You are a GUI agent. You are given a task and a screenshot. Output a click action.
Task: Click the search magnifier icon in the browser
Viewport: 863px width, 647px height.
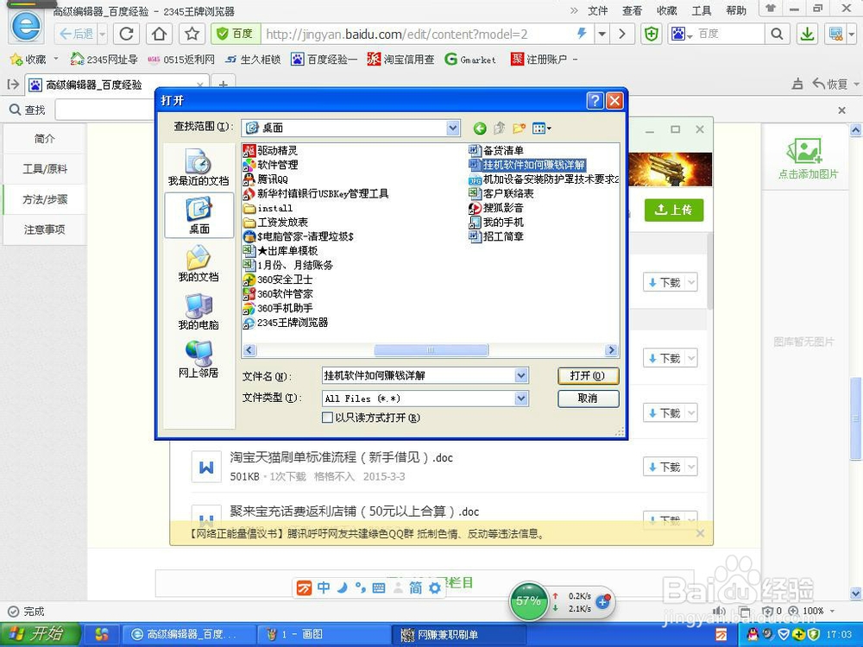(777, 35)
